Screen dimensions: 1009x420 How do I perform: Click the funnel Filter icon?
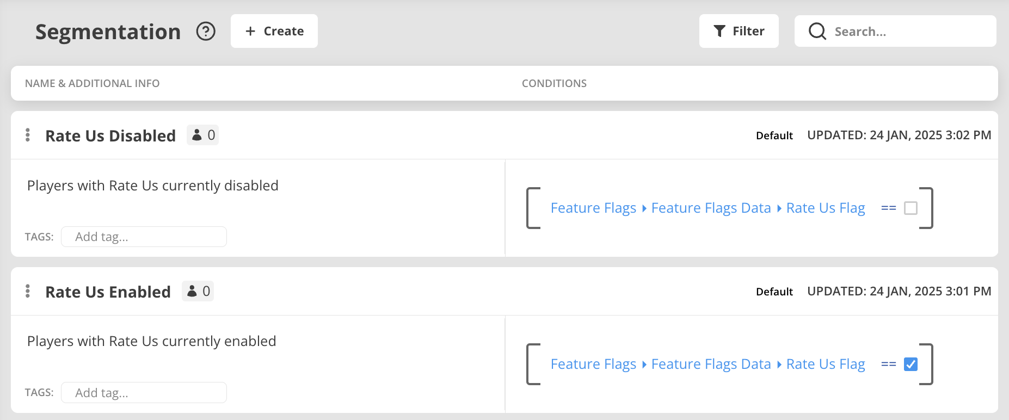(x=719, y=31)
